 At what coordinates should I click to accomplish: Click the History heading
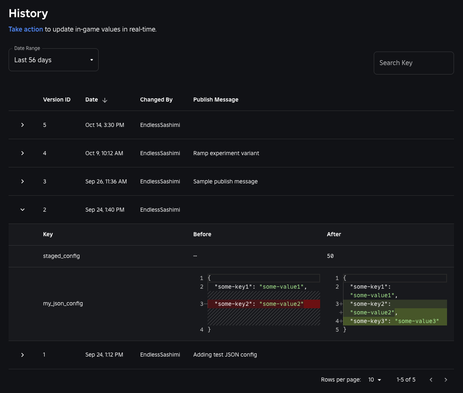click(x=28, y=14)
